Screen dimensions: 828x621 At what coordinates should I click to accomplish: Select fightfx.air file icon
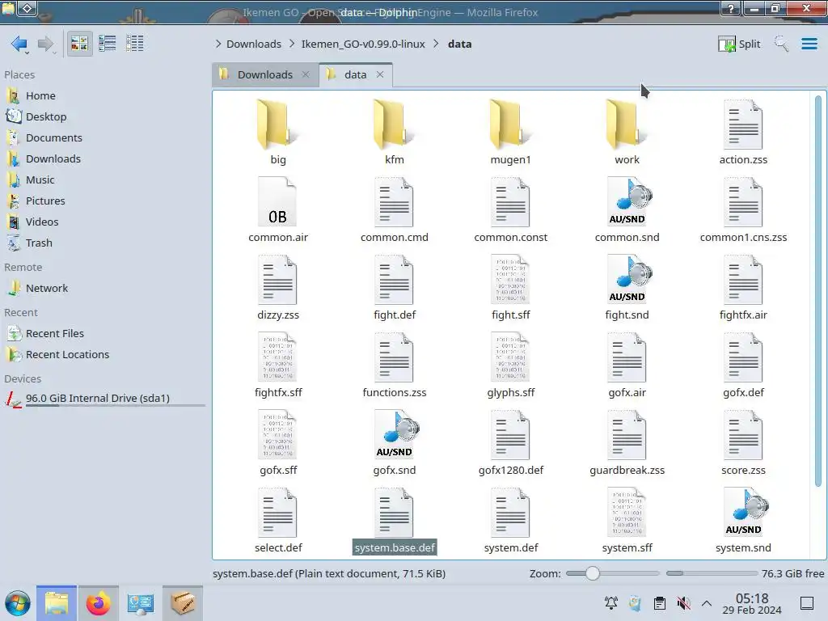pos(743,280)
